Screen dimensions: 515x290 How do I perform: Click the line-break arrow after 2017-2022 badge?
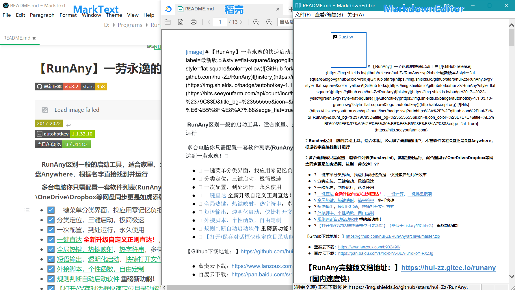click(68, 125)
